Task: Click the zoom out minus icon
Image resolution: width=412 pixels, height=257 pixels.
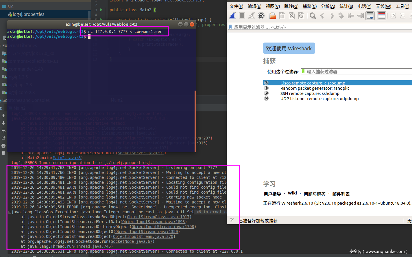Action: (403, 16)
